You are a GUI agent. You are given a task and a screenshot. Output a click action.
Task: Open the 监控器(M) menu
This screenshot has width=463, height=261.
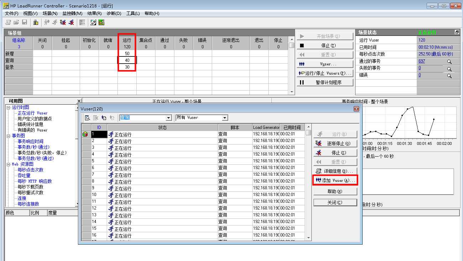click(x=72, y=13)
